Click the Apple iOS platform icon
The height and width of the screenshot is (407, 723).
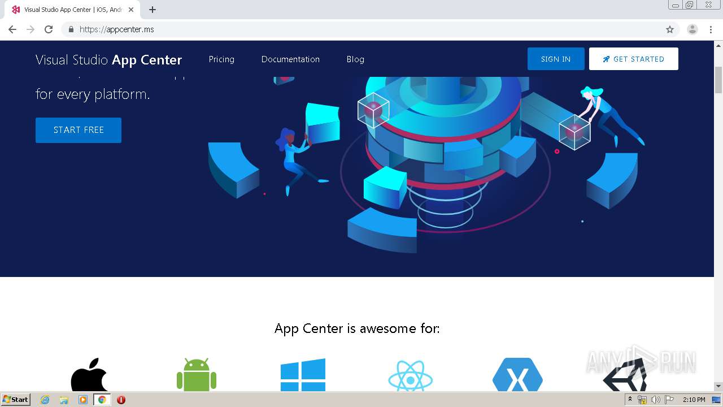coord(89,374)
